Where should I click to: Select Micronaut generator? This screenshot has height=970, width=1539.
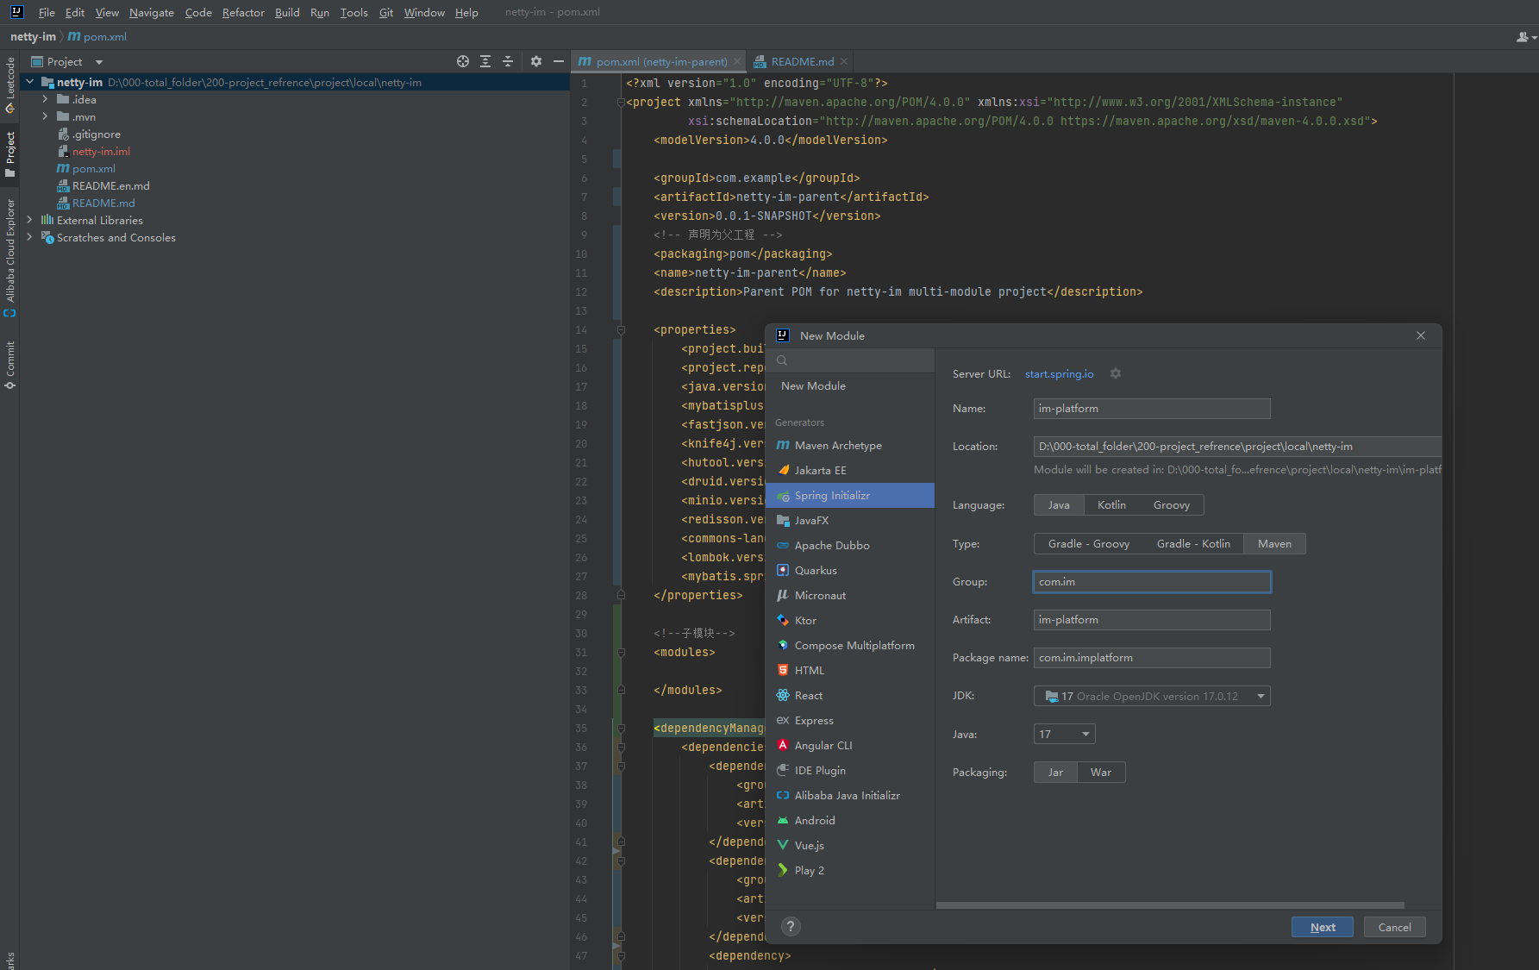(849, 596)
